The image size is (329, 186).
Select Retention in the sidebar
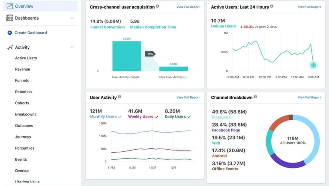pyautogui.click(x=23, y=92)
